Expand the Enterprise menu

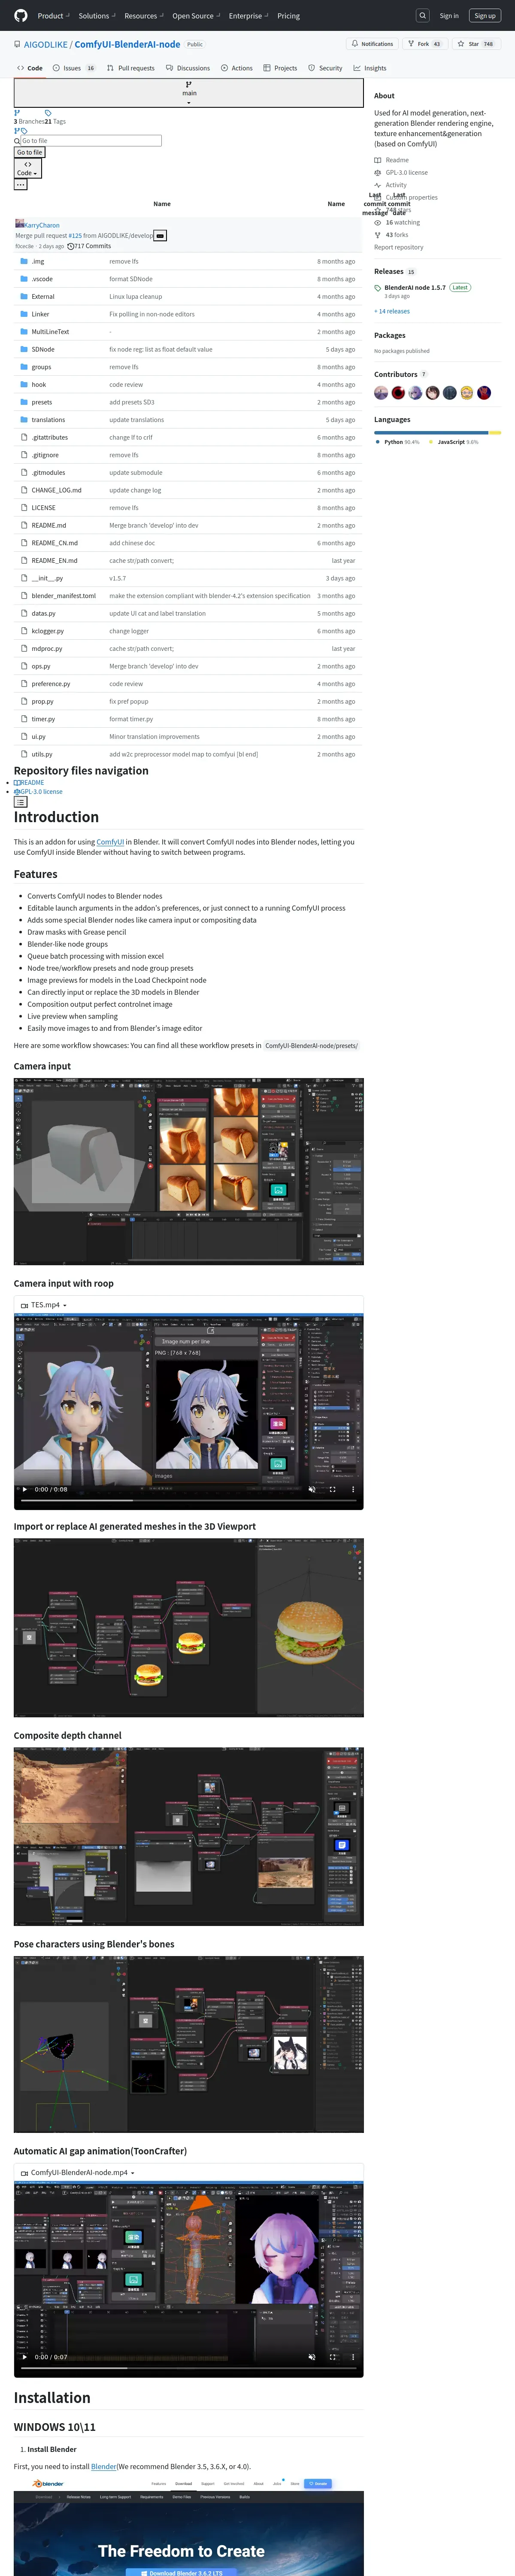click(x=248, y=16)
